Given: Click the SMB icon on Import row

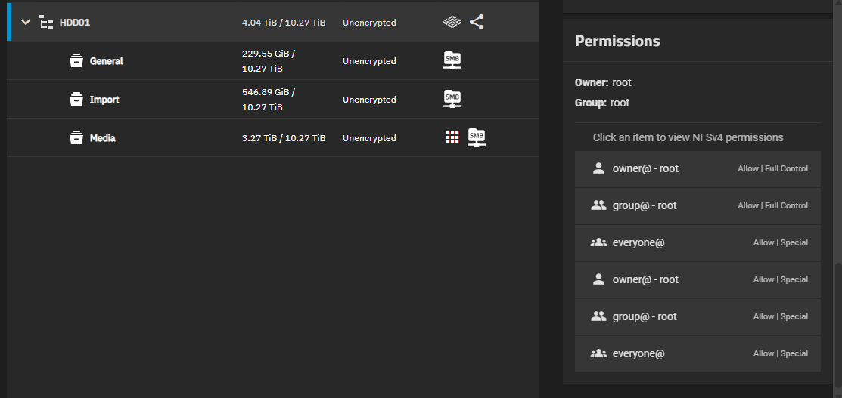Looking at the screenshot, I should tap(452, 99).
